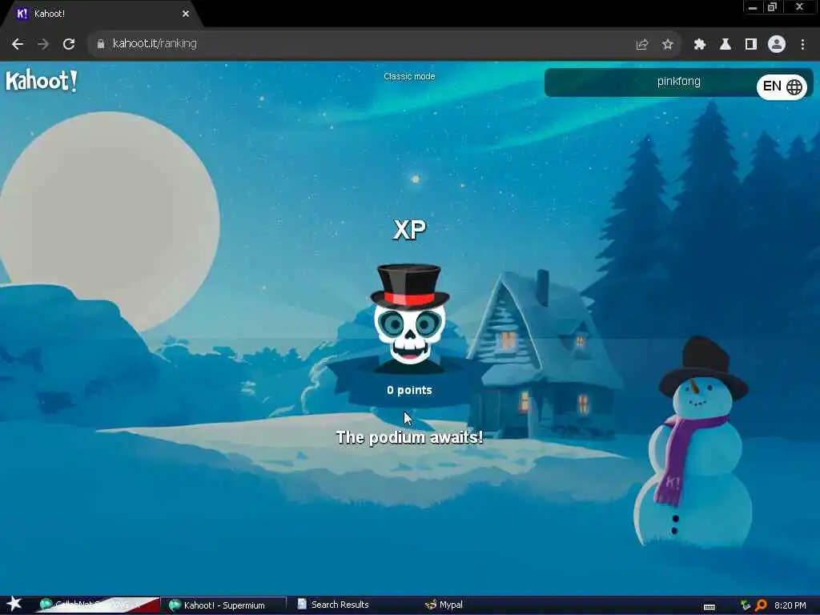Click the Kahoot! logo

pyautogui.click(x=42, y=81)
